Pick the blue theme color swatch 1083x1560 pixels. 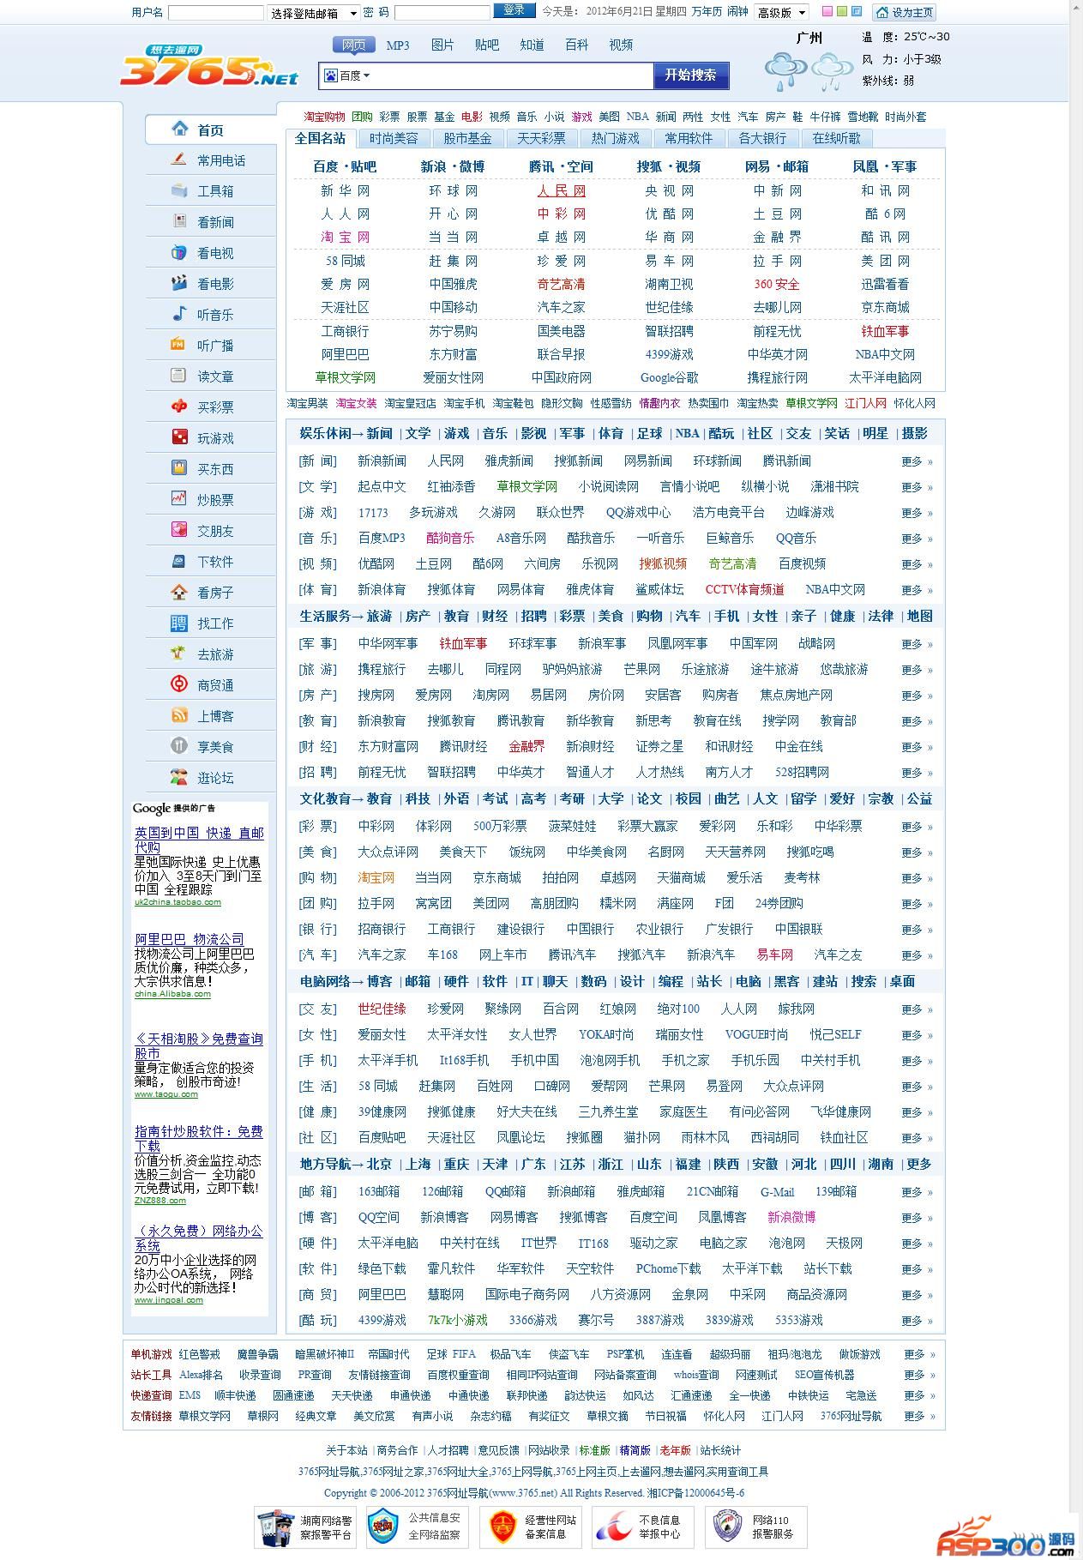(x=857, y=12)
